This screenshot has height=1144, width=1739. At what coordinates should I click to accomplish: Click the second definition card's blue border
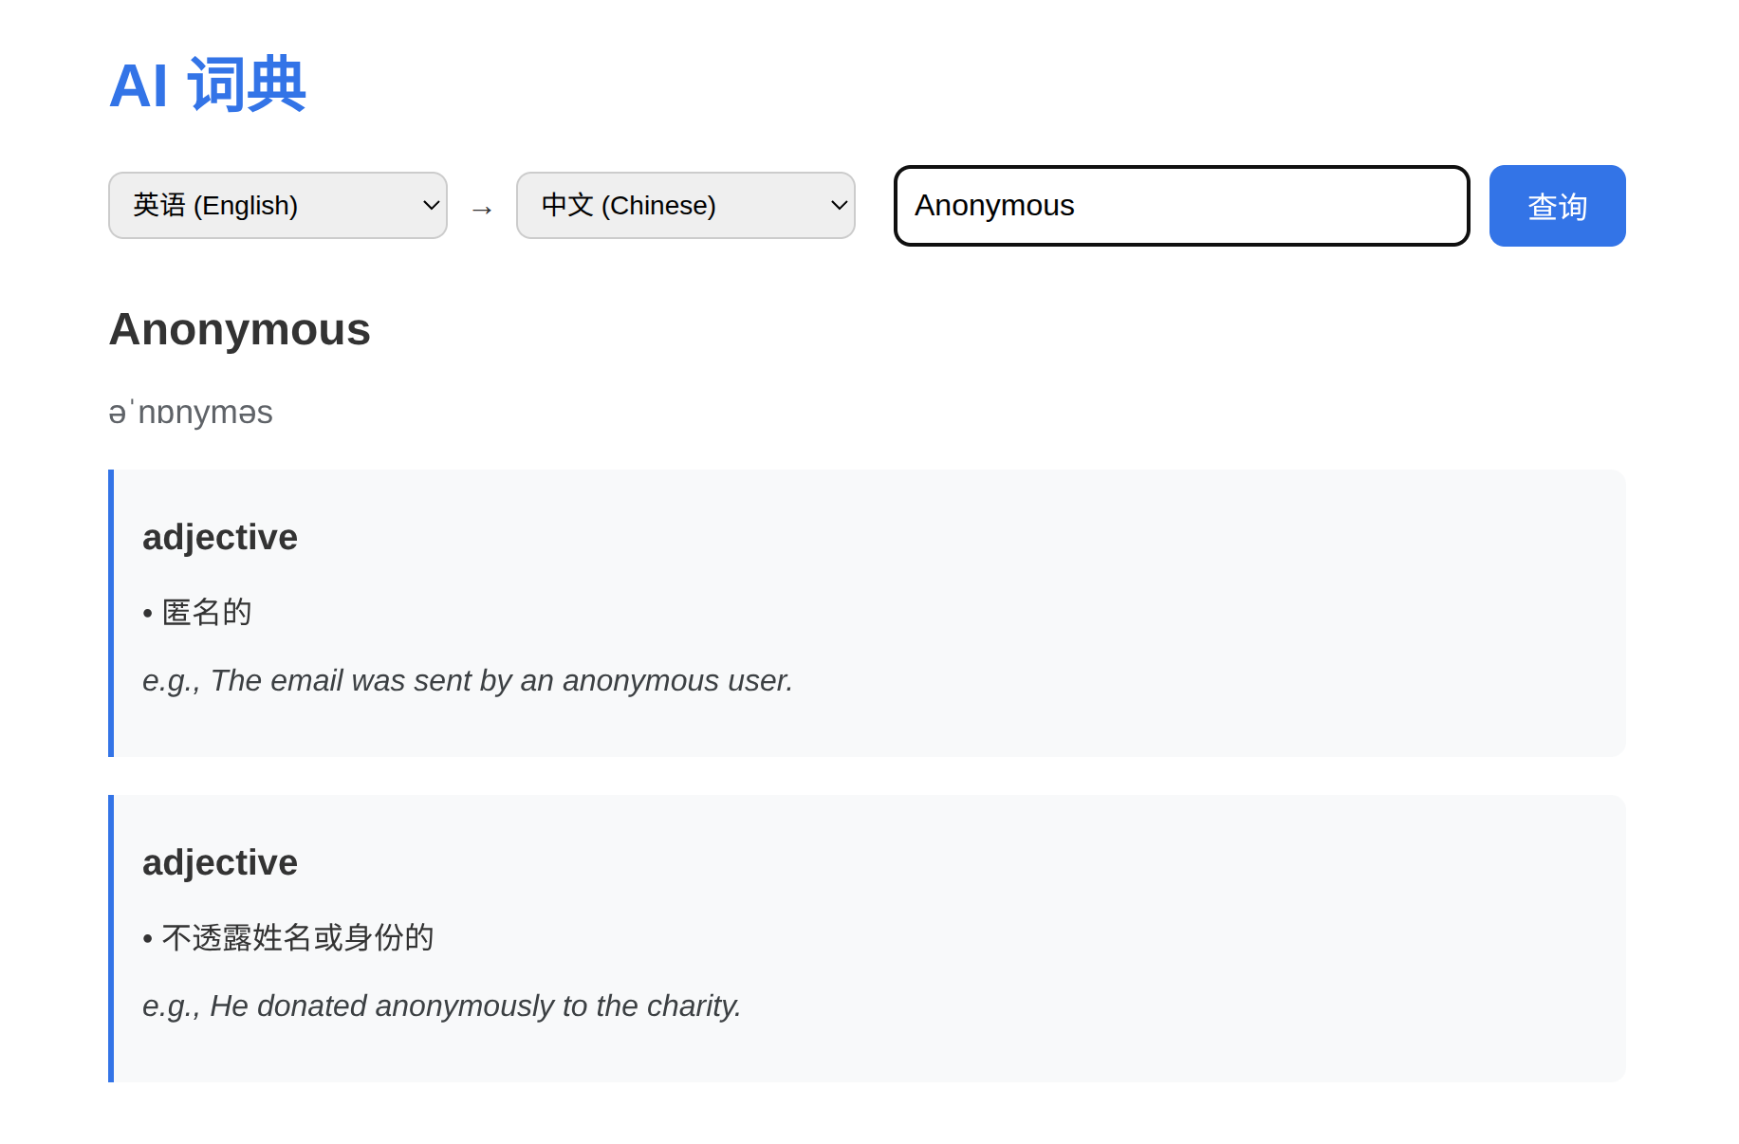[x=111, y=938]
